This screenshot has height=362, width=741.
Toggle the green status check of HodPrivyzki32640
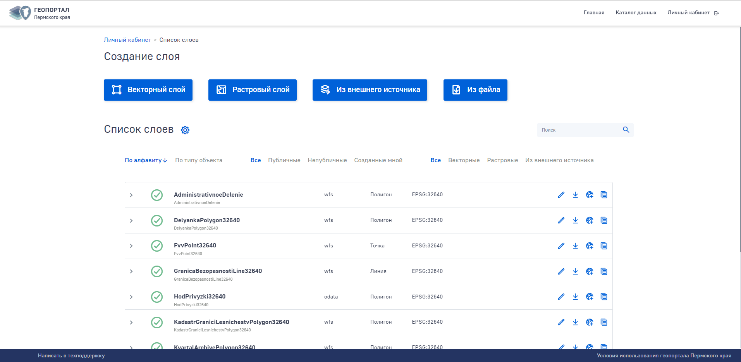coord(157,297)
